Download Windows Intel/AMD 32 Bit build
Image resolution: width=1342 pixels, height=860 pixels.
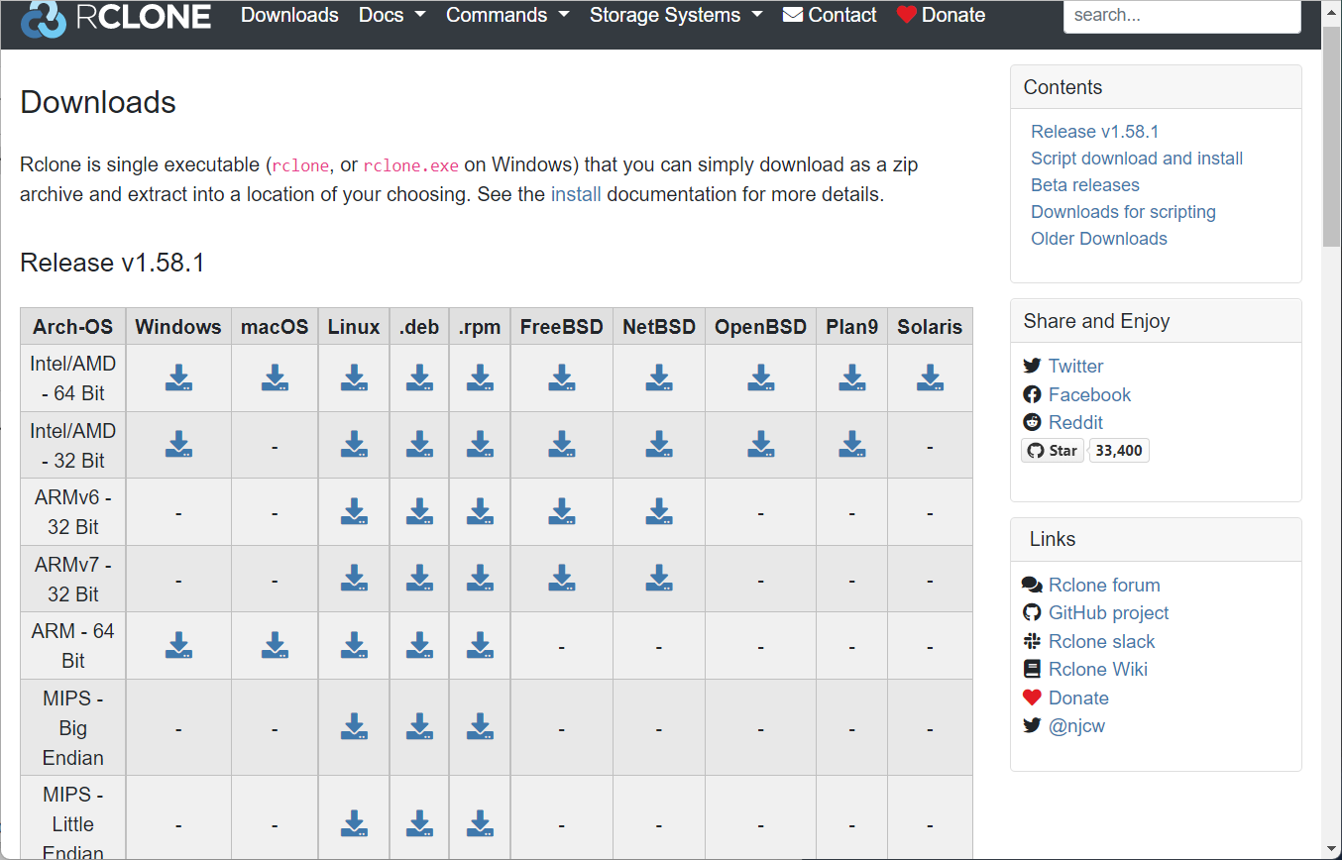[x=178, y=444]
